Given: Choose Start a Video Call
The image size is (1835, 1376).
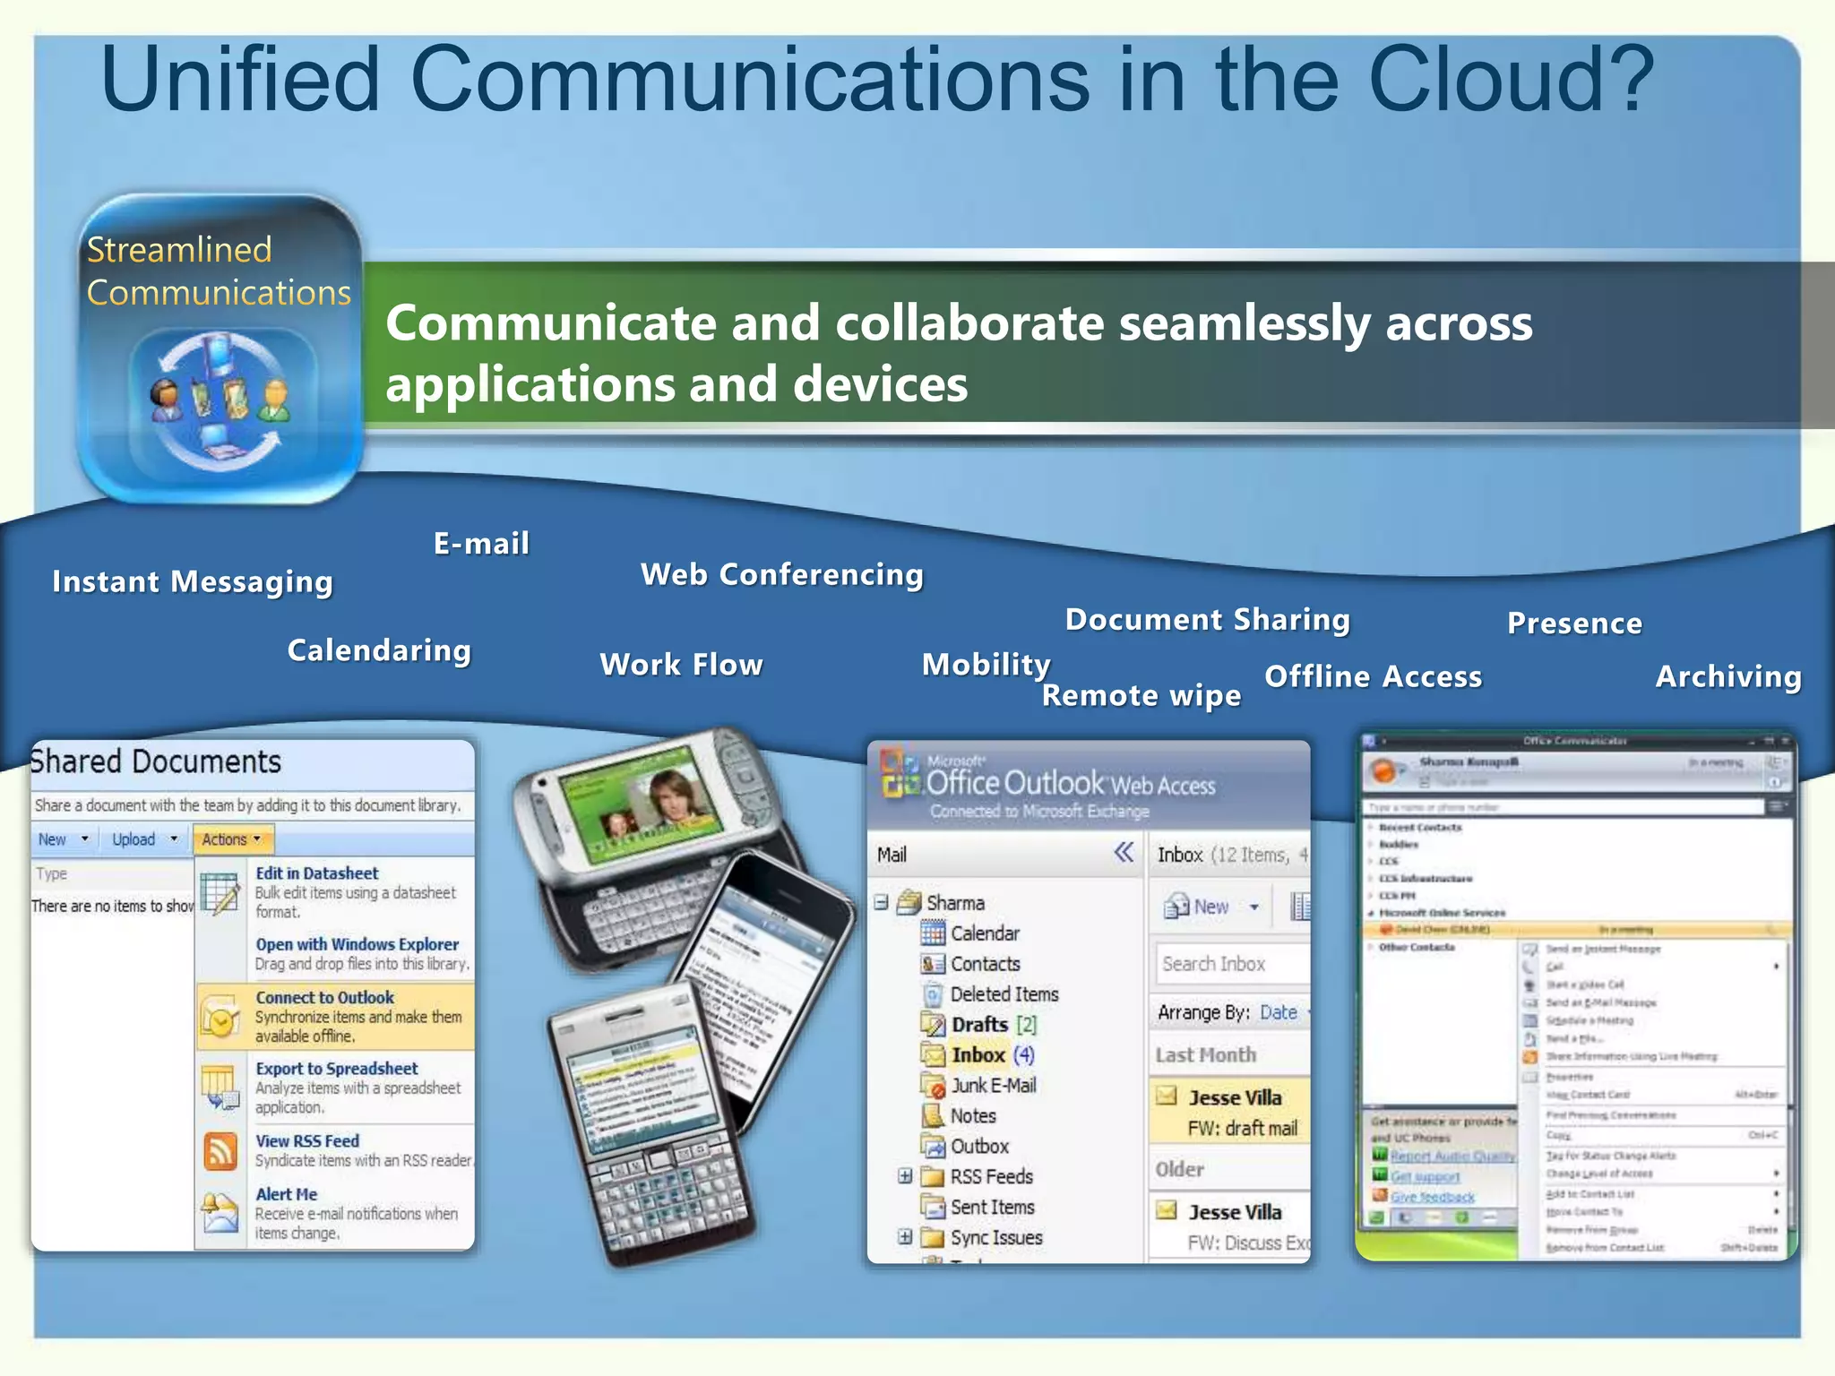Looking at the screenshot, I should pos(1585,985).
